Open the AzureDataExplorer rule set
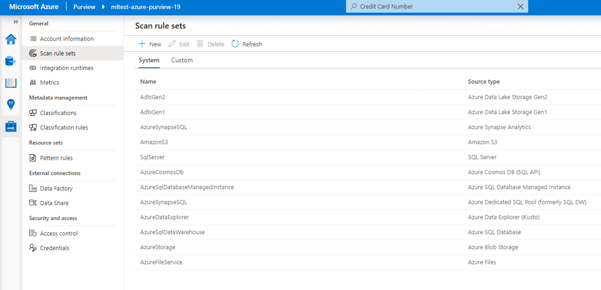This screenshot has height=290, width=601. pyautogui.click(x=164, y=217)
